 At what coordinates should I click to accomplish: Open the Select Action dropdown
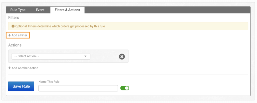[x=51, y=56]
